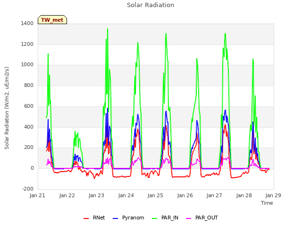The height and width of the screenshot is (227, 302).
Task: Click the Jan 24 x-axis tick label
Action: 126,195
